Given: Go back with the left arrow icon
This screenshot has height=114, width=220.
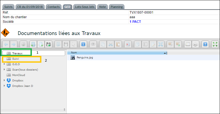Looking at the screenshot, I should click(x=6, y=45).
